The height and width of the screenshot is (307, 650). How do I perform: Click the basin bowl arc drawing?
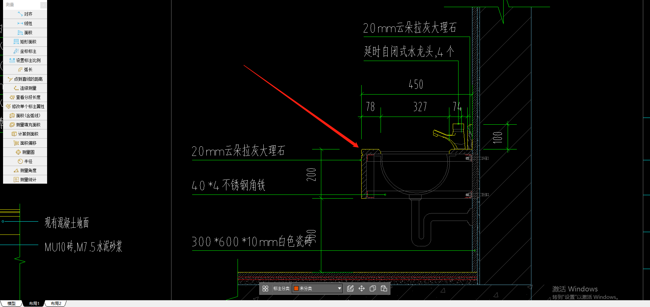click(415, 175)
